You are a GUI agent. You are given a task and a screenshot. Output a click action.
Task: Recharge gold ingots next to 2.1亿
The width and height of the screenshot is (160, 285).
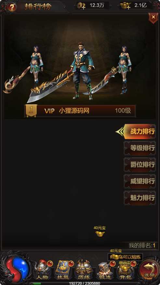pyautogui.click(x=126, y=6)
